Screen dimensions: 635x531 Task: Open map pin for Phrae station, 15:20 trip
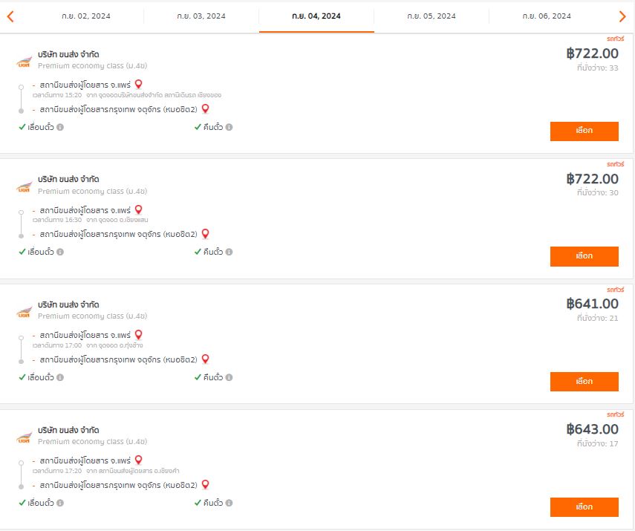138,84
